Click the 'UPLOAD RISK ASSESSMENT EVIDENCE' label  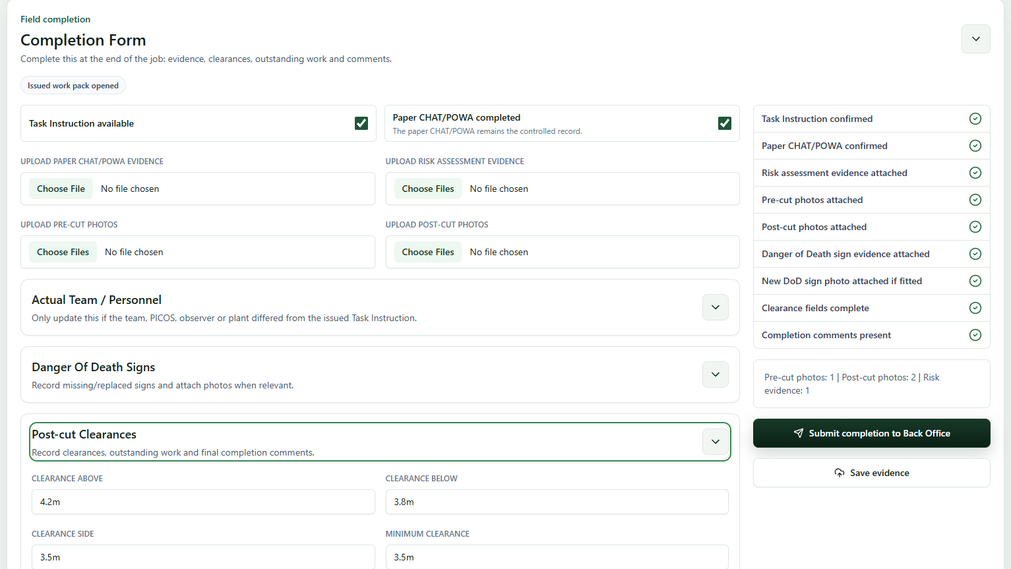(455, 162)
